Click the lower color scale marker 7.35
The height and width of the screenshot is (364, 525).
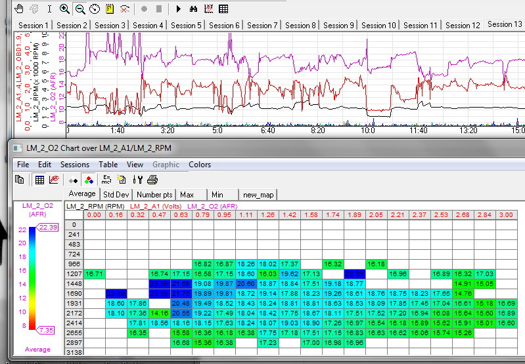tap(45, 330)
